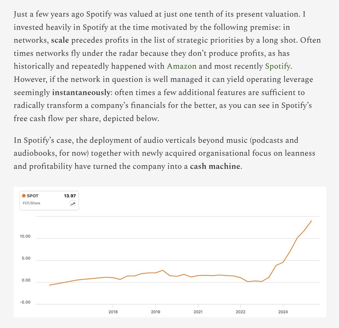The image size is (339, 328).
Task: Click the 0.00 y-axis label
Action: (x=26, y=280)
